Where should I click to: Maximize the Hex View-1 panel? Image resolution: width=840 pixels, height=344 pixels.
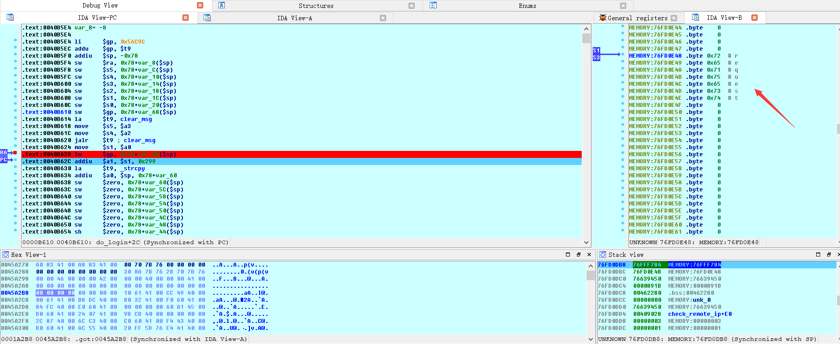point(568,255)
